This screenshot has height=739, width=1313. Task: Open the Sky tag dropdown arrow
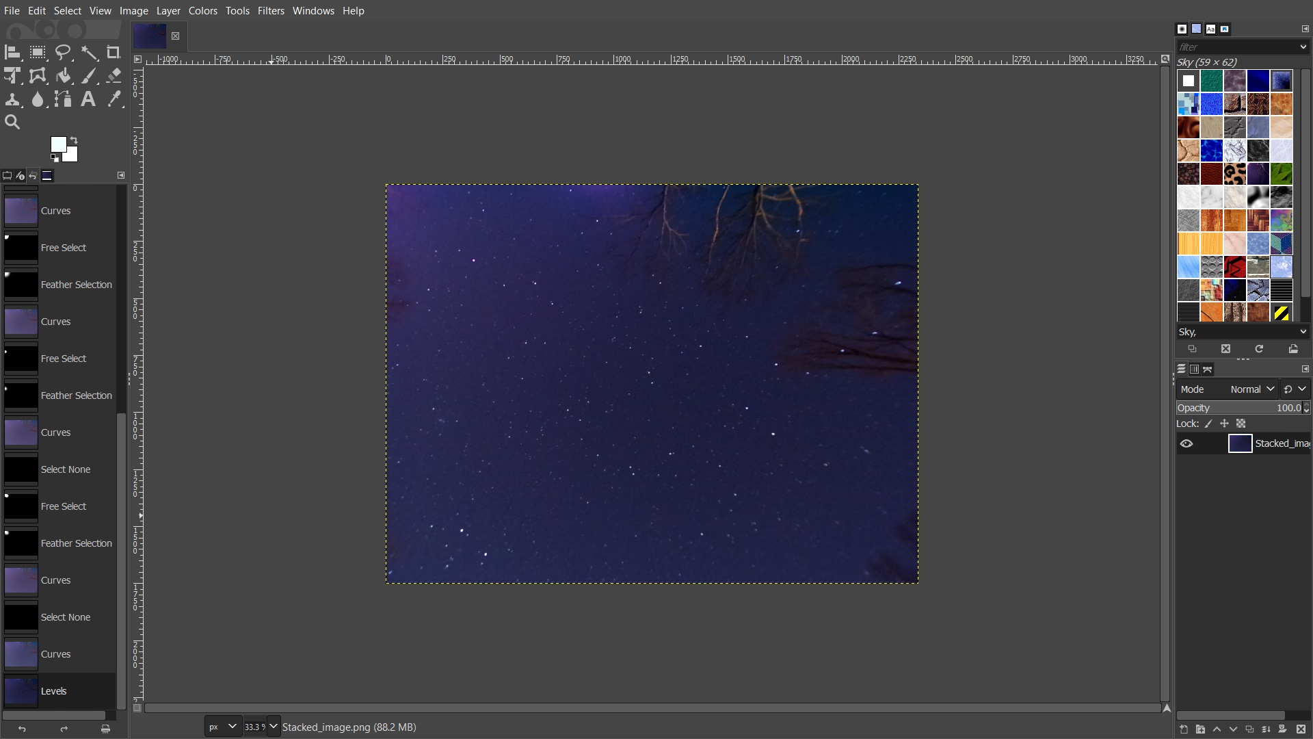pos(1303,332)
